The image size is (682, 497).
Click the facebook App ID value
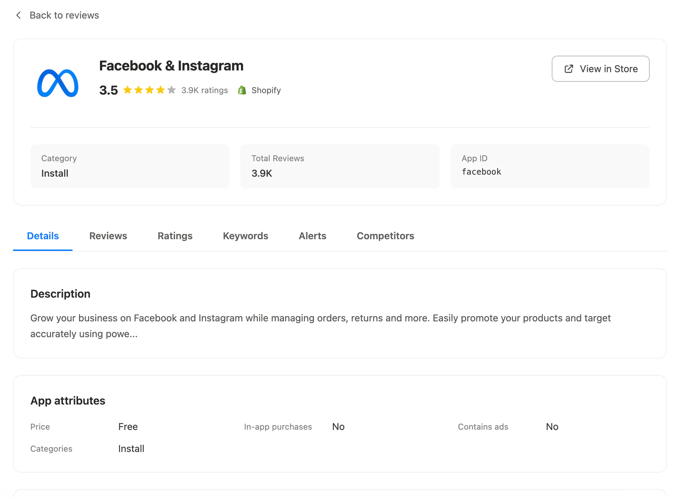482,172
